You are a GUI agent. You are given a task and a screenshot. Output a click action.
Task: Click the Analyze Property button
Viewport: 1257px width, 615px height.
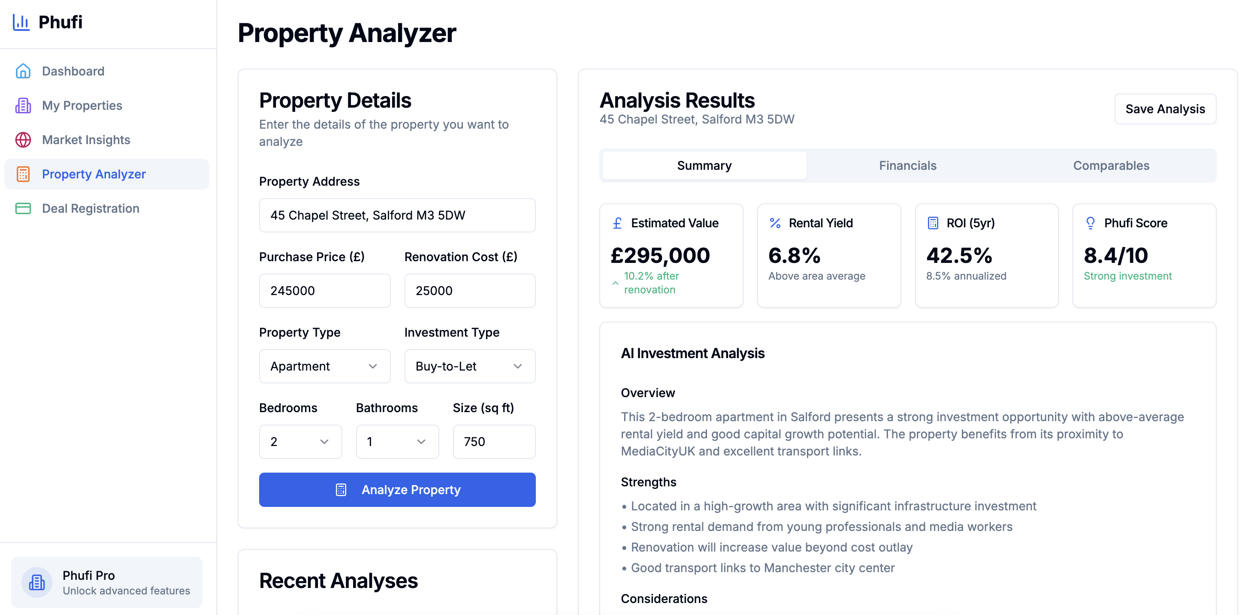[397, 490]
